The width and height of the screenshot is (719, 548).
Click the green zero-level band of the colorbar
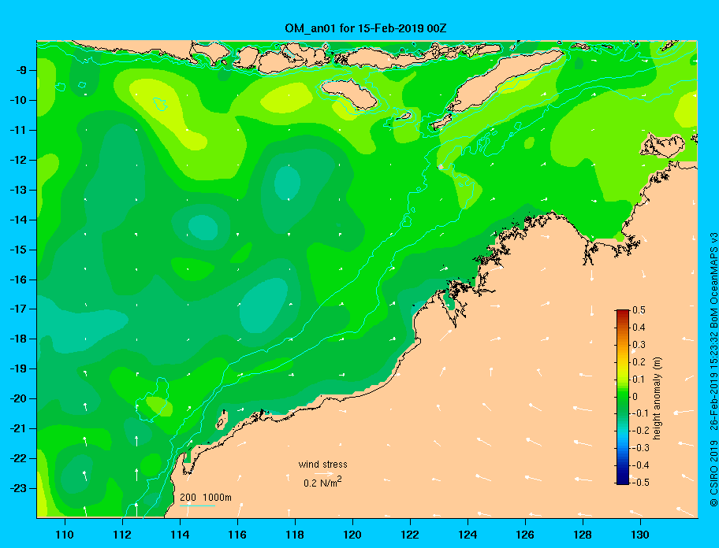click(623, 397)
